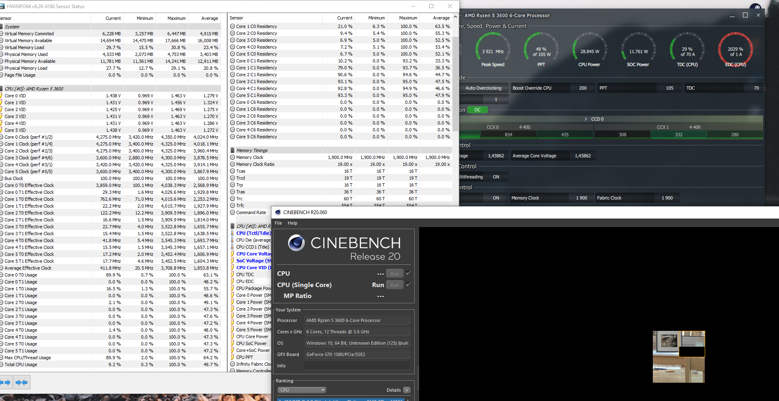Collapse the CCD 0 section in Ryzen Master

pyautogui.click(x=585, y=119)
